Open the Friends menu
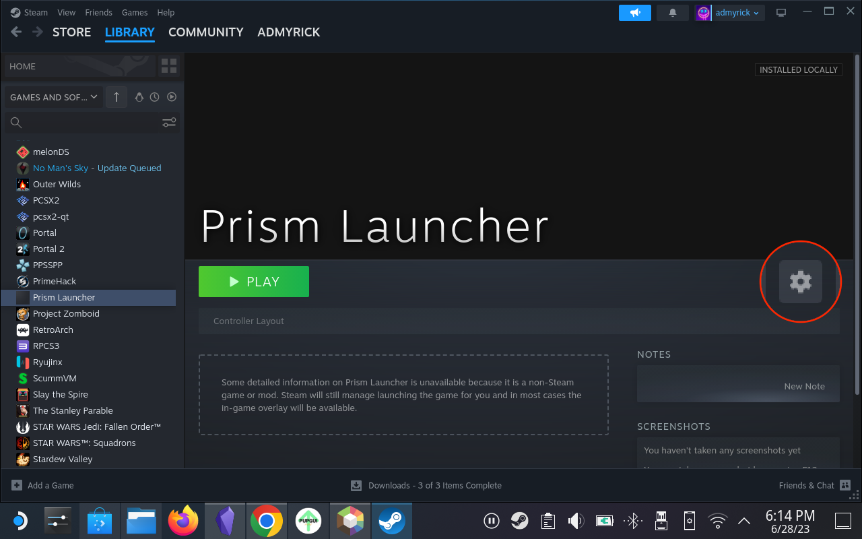Screen dimensions: 862x539 coord(98,12)
